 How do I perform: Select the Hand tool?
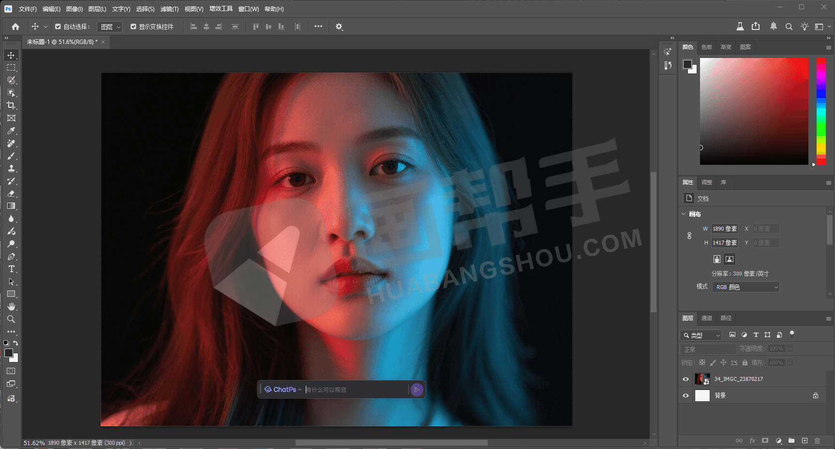pos(11,307)
